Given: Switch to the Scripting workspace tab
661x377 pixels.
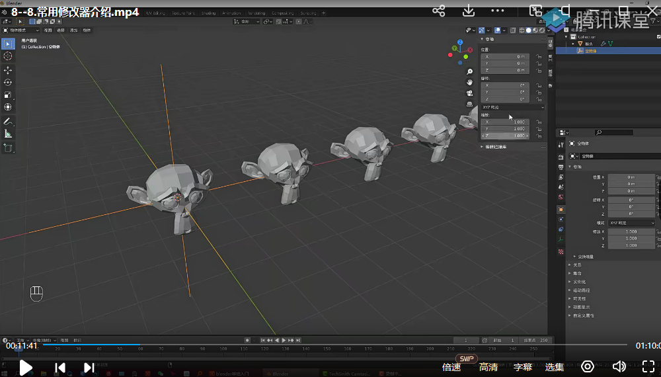Looking at the screenshot, I should coord(308,13).
